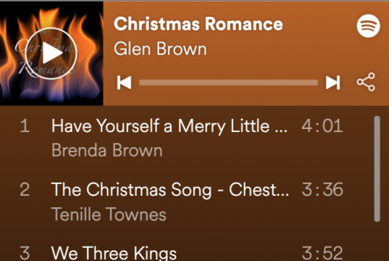389x261 pixels.
Task: Skip to the previous track
Action: 124,83
